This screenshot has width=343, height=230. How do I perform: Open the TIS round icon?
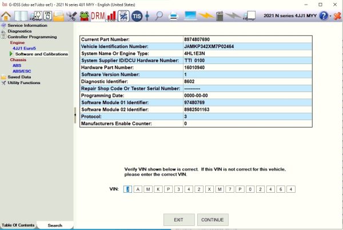point(137,16)
